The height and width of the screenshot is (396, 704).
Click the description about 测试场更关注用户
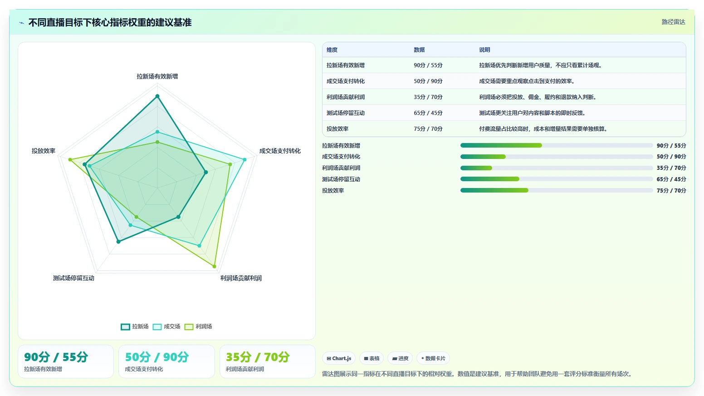click(x=533, y=113)
